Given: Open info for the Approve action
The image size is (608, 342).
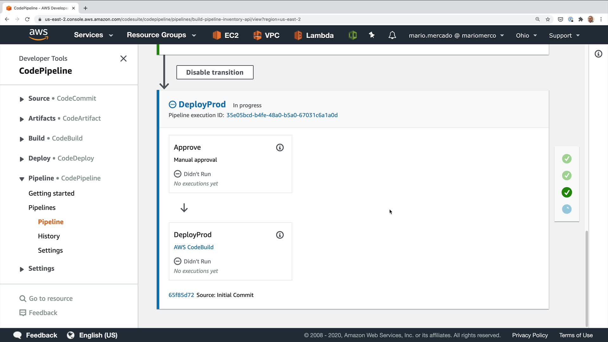Looking at the screenshot, I should tap(280, 148).
